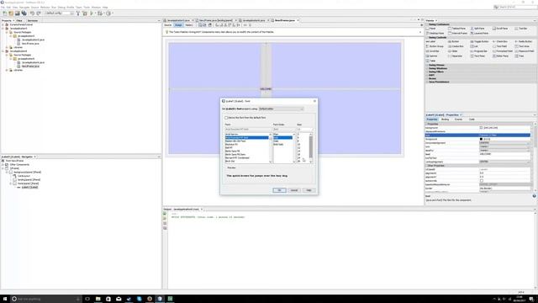
Task: Click the Size list vertical scrollbar
Action: tap(311, 148)
